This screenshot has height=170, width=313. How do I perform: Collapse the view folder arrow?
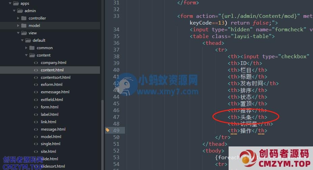click(x=18, y=33)
